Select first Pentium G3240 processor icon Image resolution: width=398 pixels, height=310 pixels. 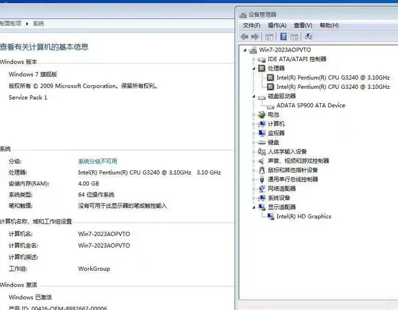point(271,78)
